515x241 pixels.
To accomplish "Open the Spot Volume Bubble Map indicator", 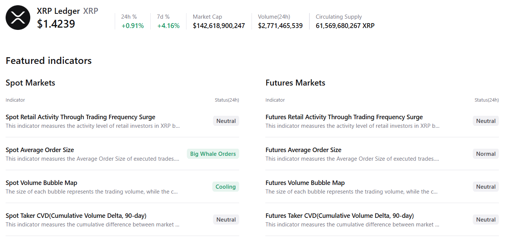I will (41, 183).
